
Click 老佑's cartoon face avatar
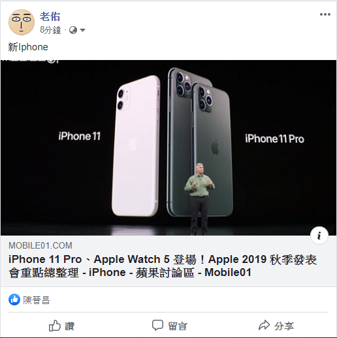(22, 22)
